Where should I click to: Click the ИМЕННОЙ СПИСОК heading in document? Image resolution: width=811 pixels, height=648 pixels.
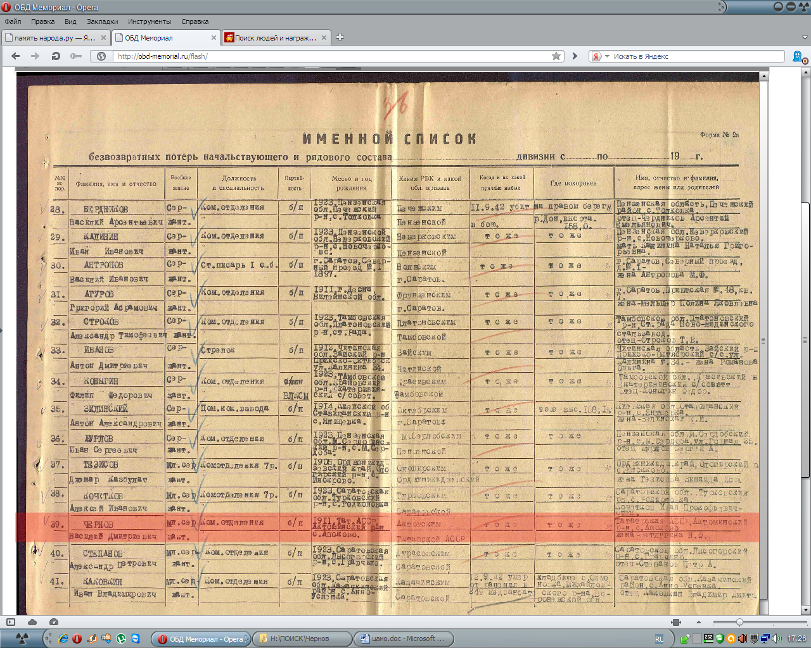click(x=389, y=139)
